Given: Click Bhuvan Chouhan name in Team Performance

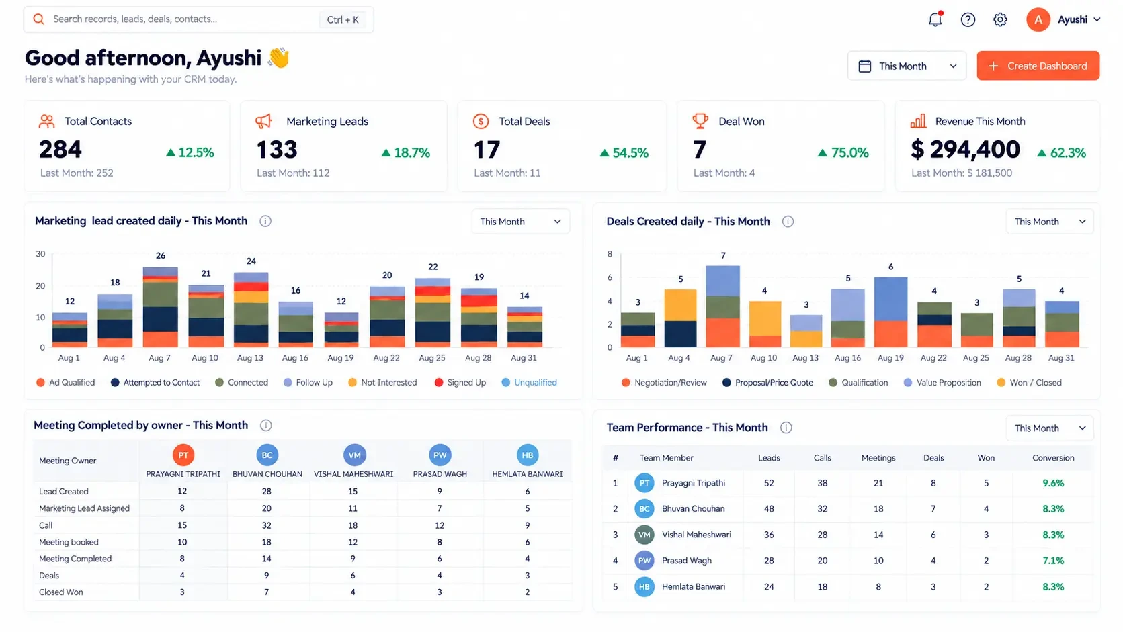Looking at the screenshot, I should tap(693, 509).
